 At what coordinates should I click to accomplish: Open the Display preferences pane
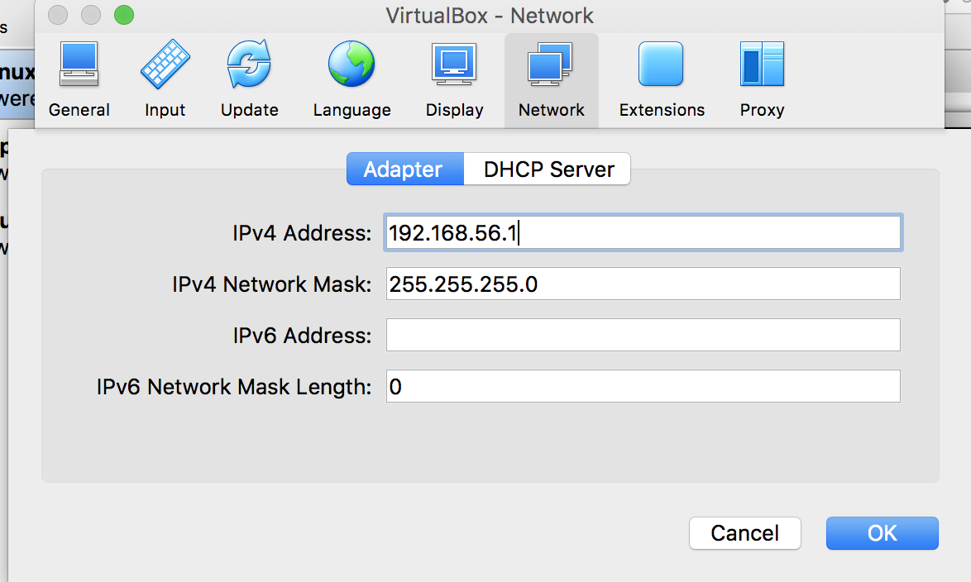coord(454,80)
